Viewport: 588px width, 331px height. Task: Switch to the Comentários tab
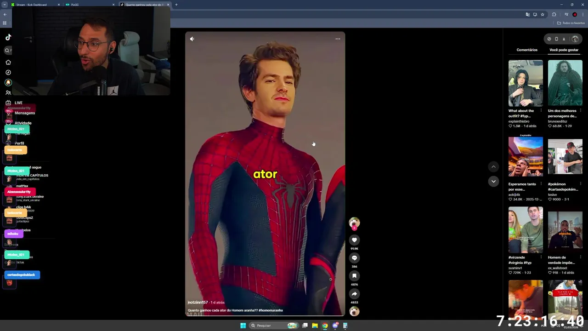click(x=527, y=50)
